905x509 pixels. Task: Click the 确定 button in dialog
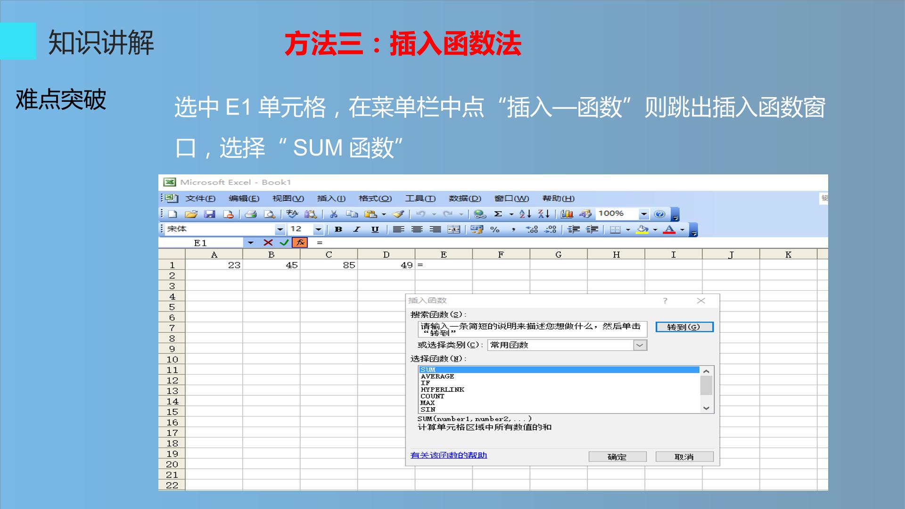[617, 457]
